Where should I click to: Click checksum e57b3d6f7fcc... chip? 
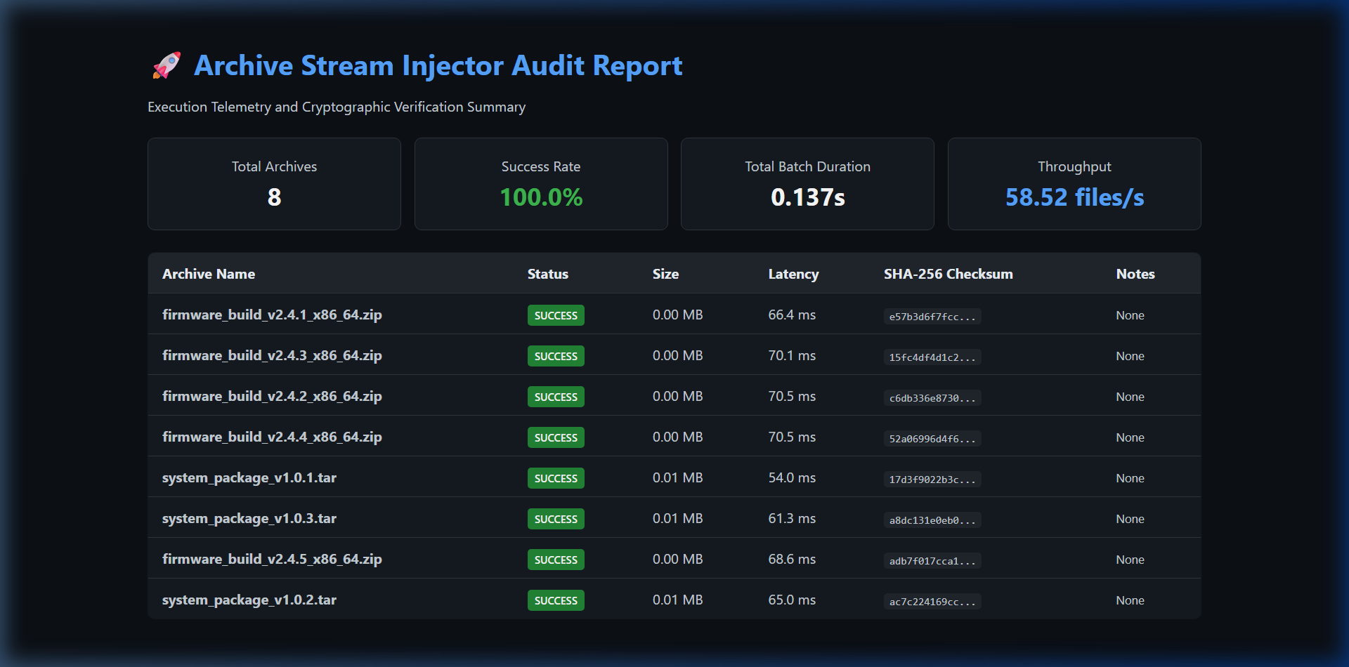(x=932, y=317)
